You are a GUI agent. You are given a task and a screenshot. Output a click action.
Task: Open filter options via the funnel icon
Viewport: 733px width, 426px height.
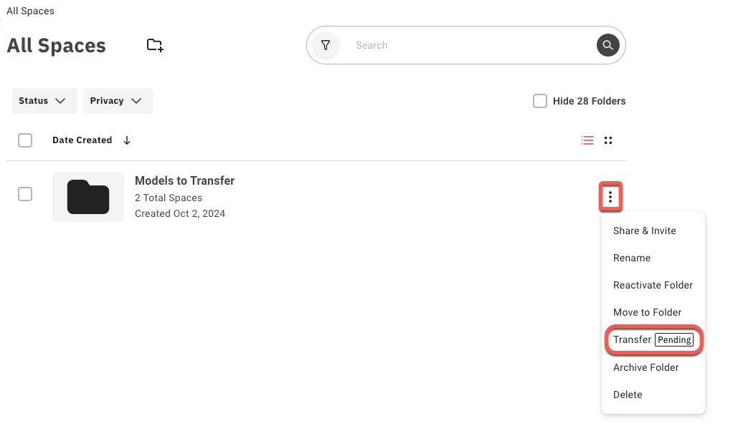click(x=326, y=44)
